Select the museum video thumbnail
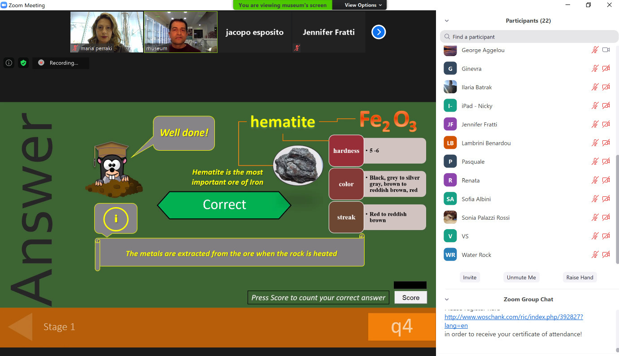Image resolution: width=619 pixels, height=356 pixels. click(x=181, y=32)
